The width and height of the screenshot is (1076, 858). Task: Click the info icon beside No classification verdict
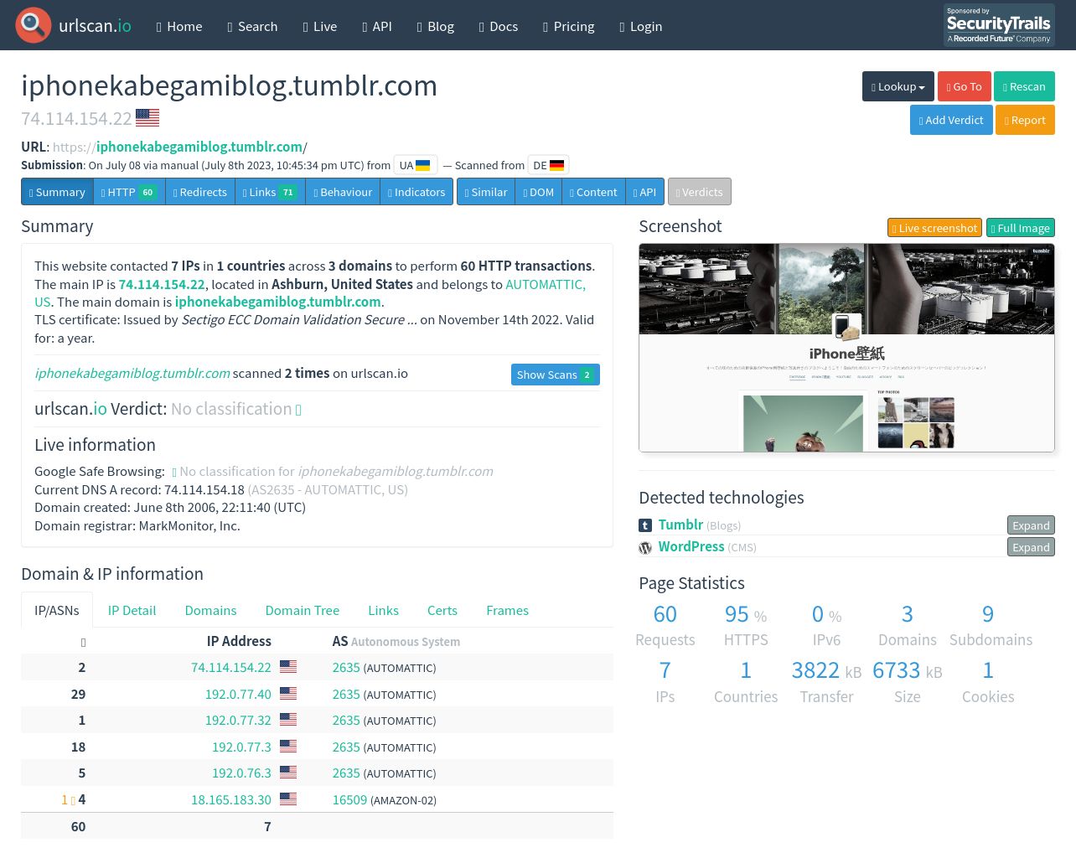click(x=298, y=410)
